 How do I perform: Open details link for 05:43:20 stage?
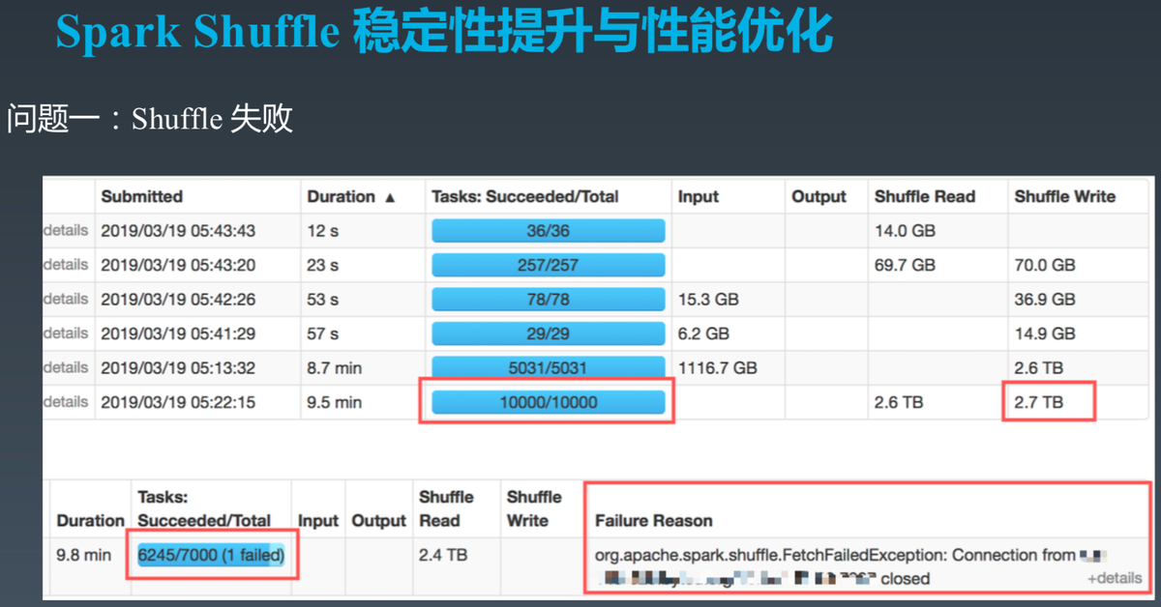click(66, 265)
